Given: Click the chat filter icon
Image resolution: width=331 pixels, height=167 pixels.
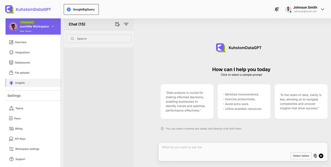Looking at the screenshot, I should pyautogui.click(x=126, y=24).
